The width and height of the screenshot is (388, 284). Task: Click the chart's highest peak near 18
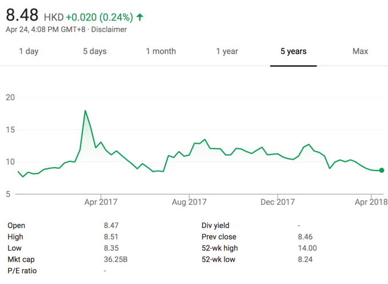[85, 111]
